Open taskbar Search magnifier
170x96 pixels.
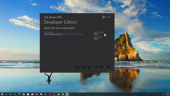[x=6, y=94]
